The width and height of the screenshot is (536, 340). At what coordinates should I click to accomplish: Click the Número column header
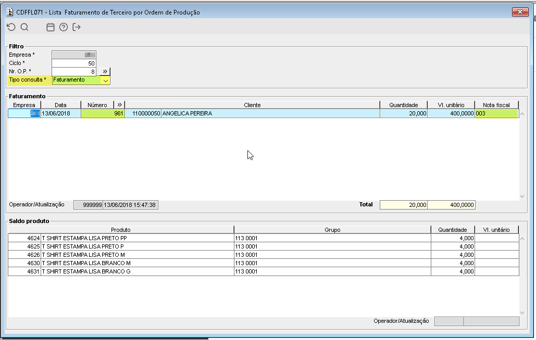97,105
